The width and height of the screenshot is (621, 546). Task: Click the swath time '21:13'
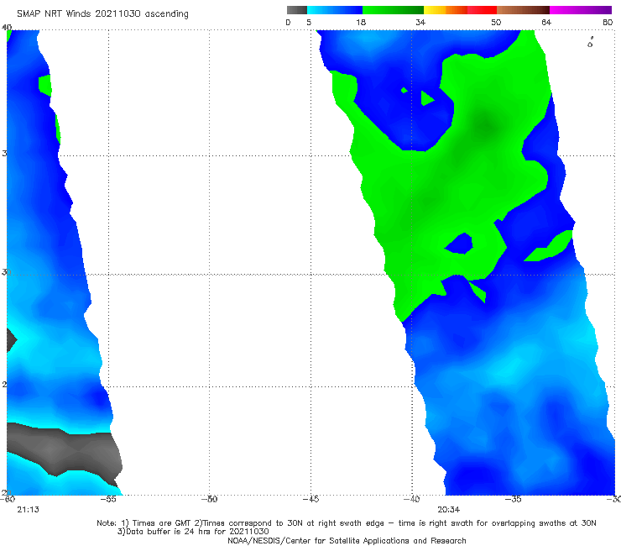click(x=29, y=510)
